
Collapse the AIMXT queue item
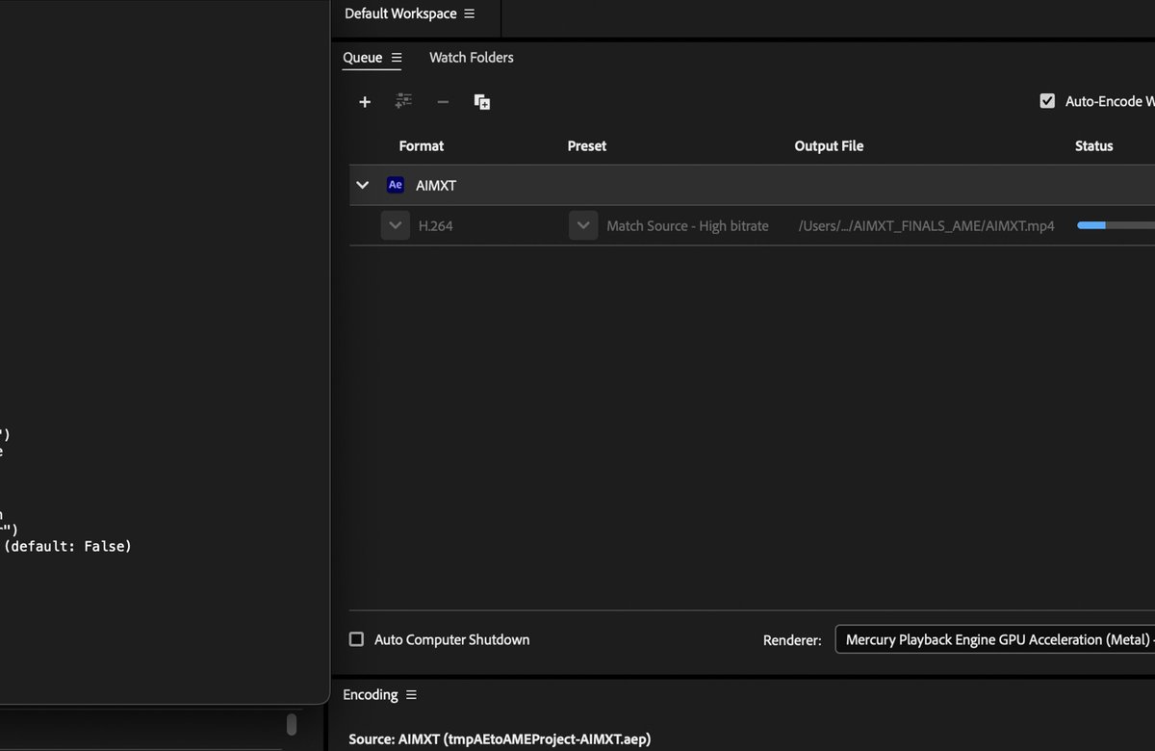363,185
